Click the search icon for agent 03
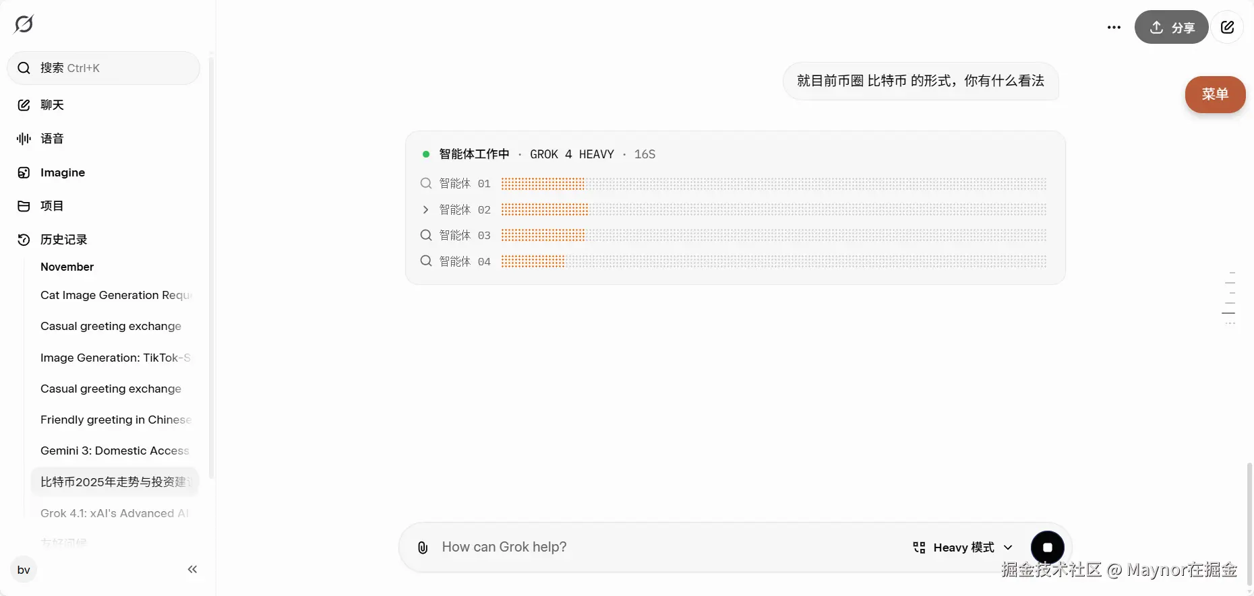Viewport: 1254px width, 596px height. click(426, 235)
